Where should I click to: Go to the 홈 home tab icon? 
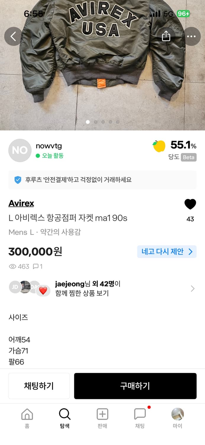[x=27, y=414]
